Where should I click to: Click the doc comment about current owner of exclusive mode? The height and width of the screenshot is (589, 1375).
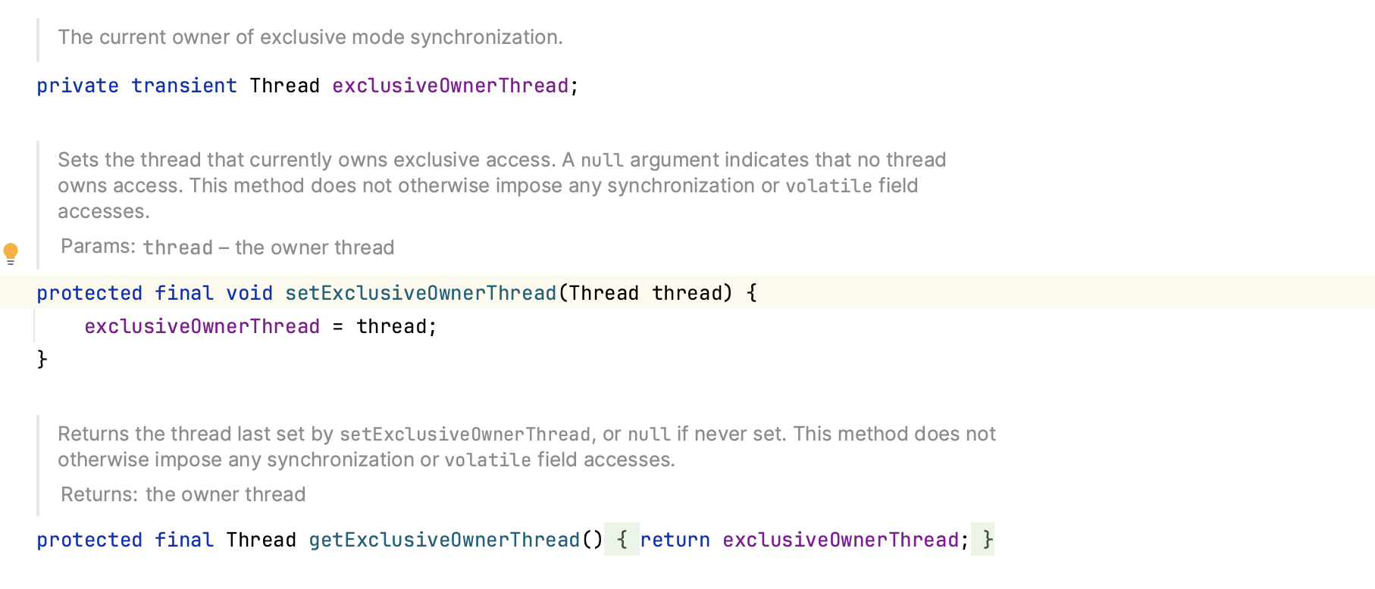[x=310, y=37]
